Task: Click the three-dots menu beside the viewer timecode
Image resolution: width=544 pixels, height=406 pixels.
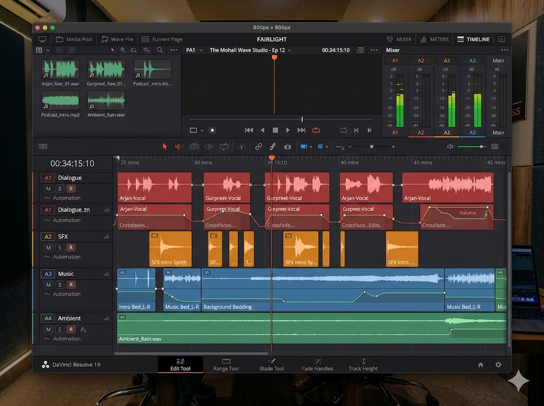Action: point(374,50)
